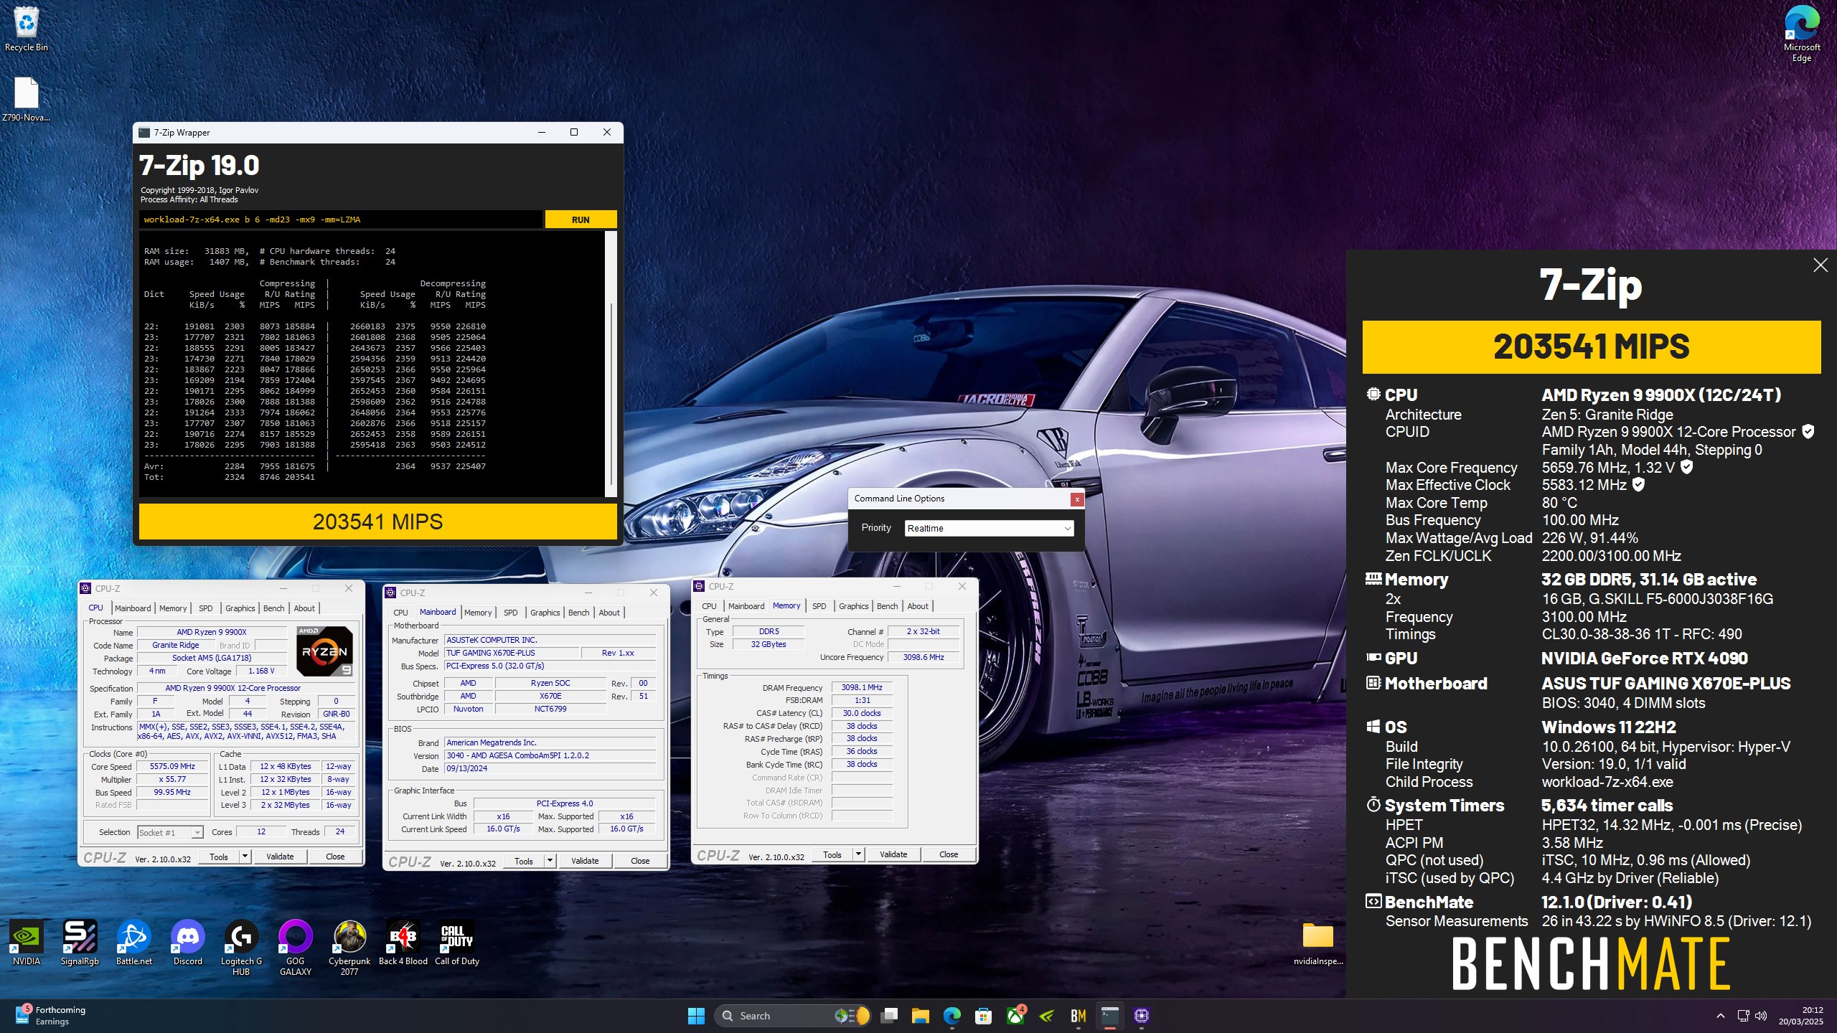Viewport: 1837px width, 1033px height.
Task: Open SPD tab in CPU-Z Mainboard window
Action: (510, 613)
